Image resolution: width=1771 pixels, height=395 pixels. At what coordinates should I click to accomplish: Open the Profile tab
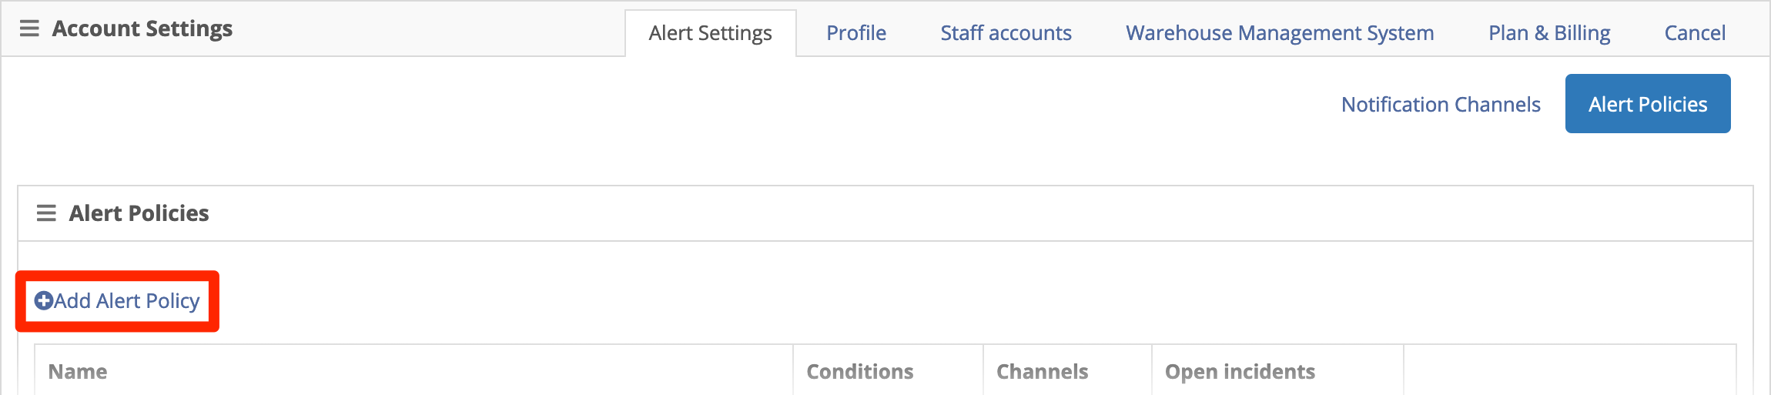tap(856, 33)
